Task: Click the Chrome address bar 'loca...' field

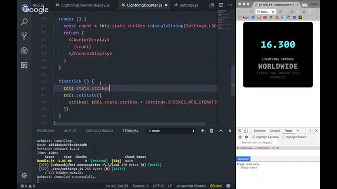Action: (265, 12)
